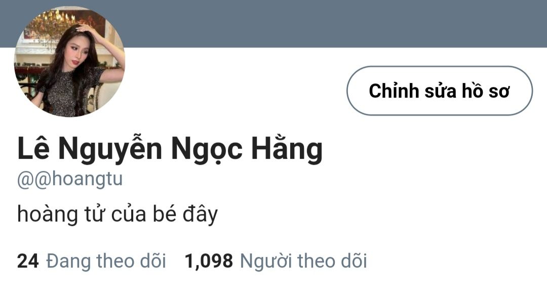Select the bio text hoàng tử của bé đây
Screen dimensions: 547x307
tap(118, 213)
